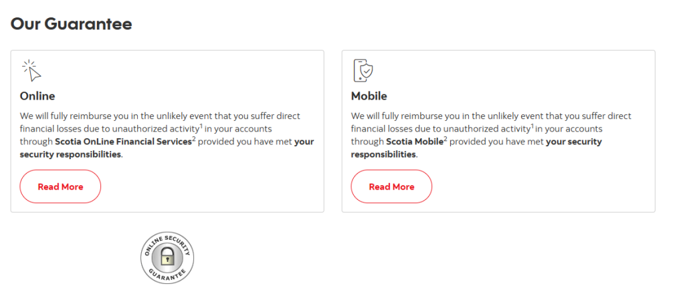Open Read More in the Mobile card

click(391, 186)
